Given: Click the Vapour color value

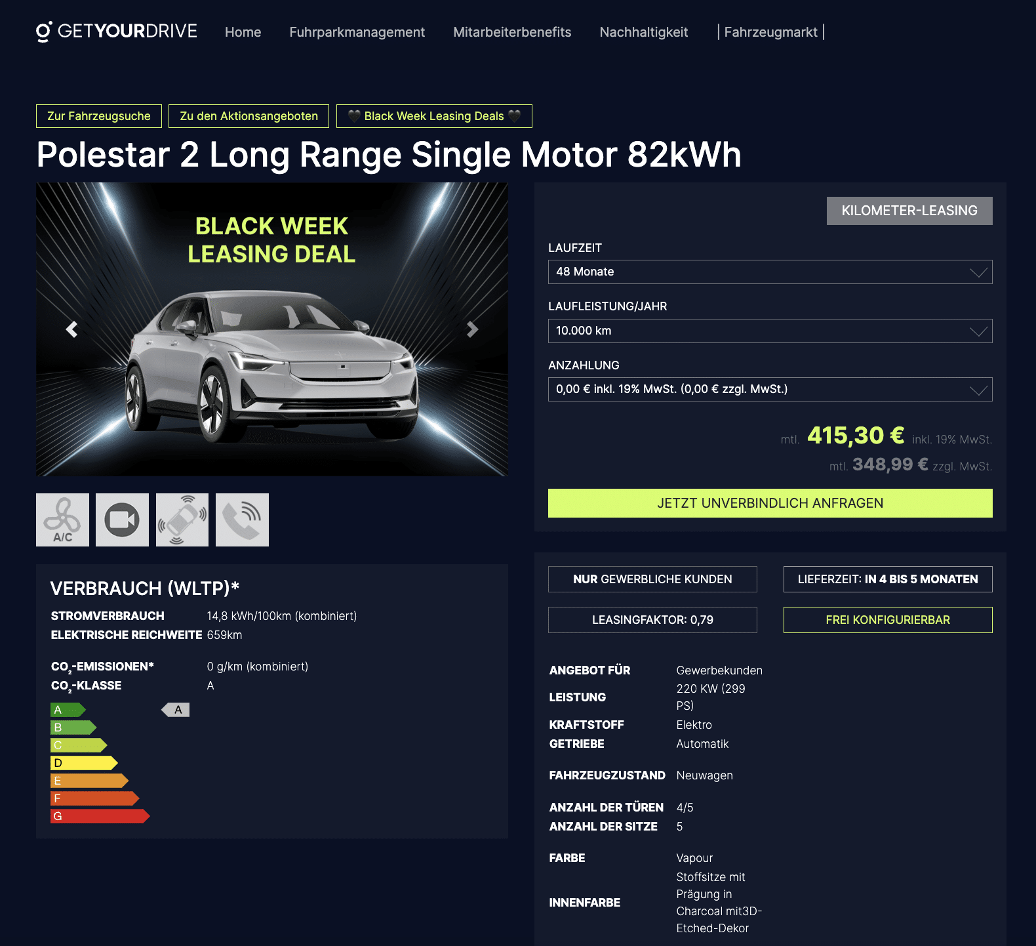Looking at the screenshot, I should tap(694, 858).
